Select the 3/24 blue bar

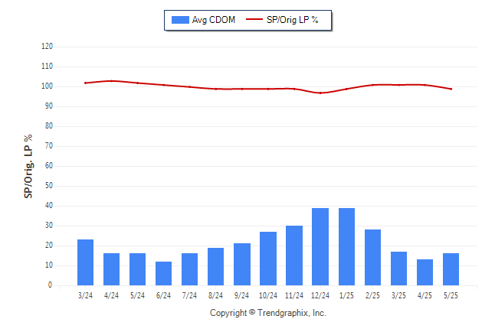[x=85, y=262]
